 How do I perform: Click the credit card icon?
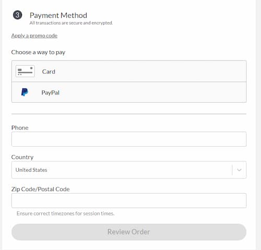(x=25, y=72)
